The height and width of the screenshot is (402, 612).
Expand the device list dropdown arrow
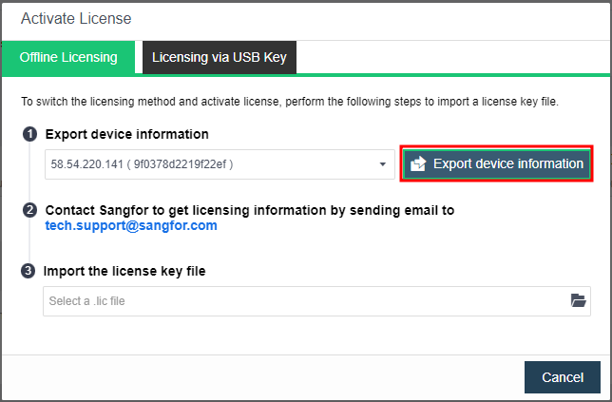click(382, 164)
